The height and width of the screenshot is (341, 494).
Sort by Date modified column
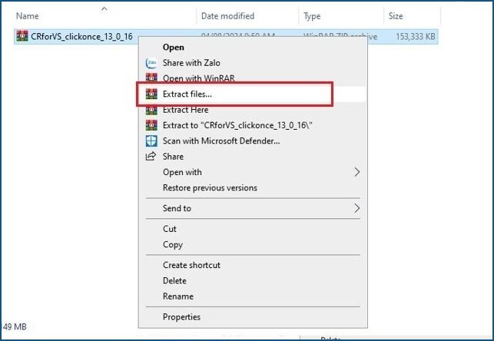227,15
